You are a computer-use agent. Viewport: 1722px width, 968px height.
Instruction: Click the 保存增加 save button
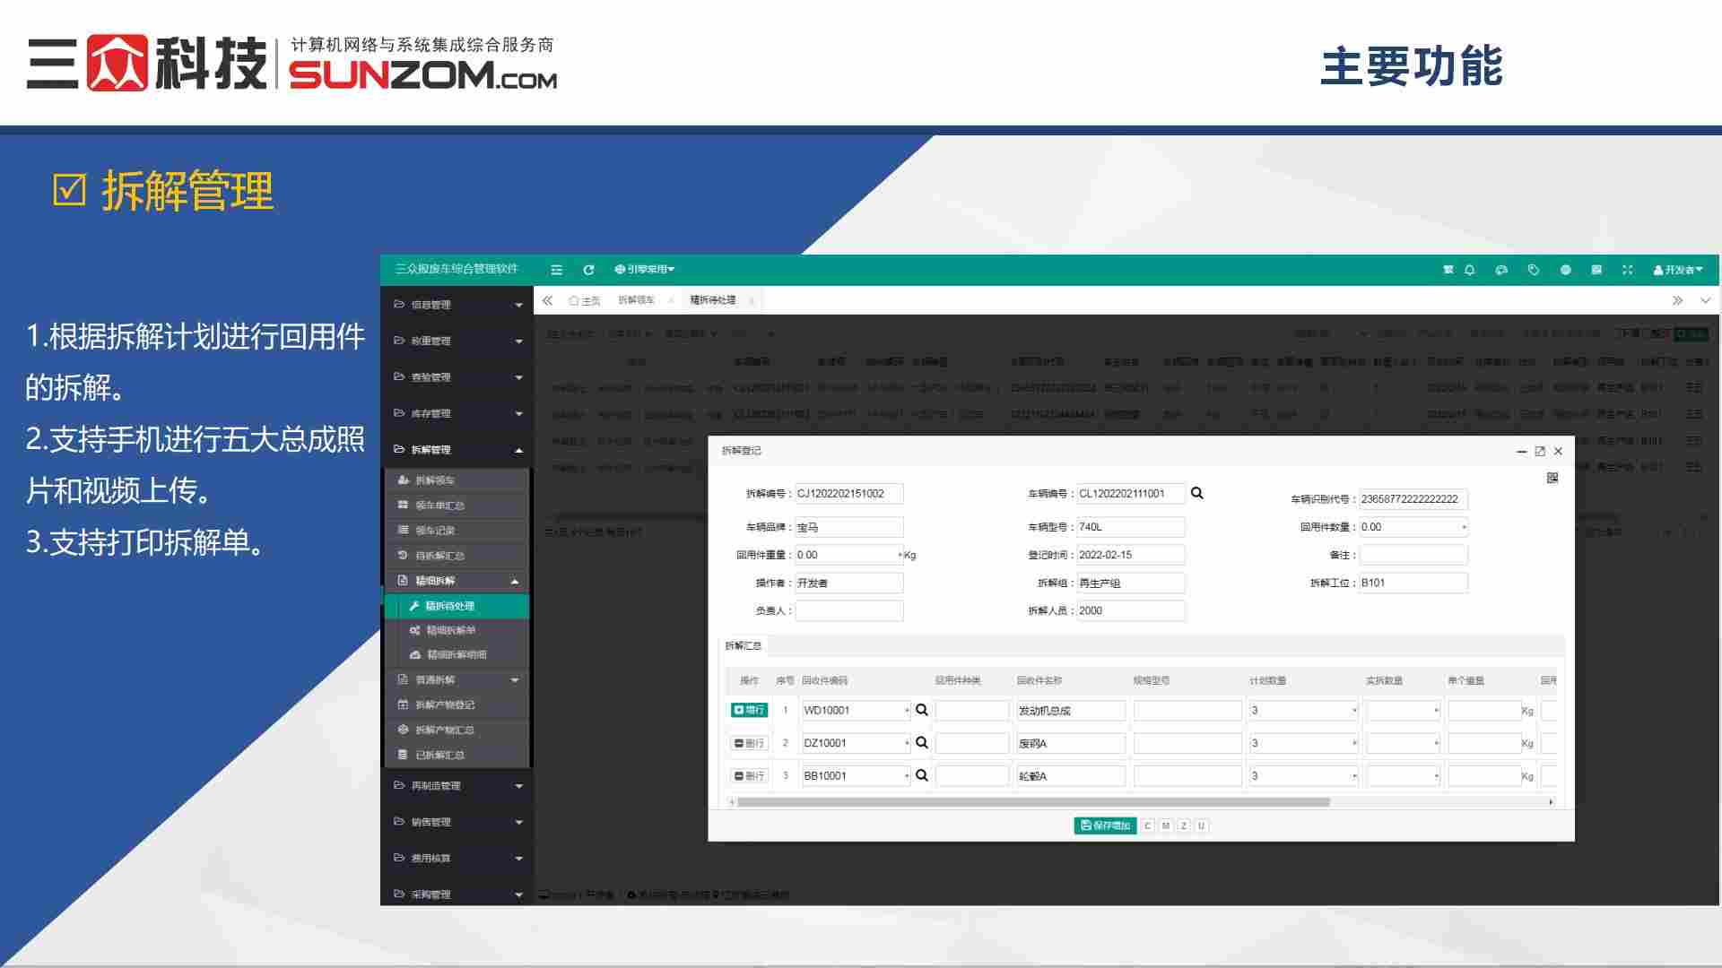click(x=1105, y=825)
